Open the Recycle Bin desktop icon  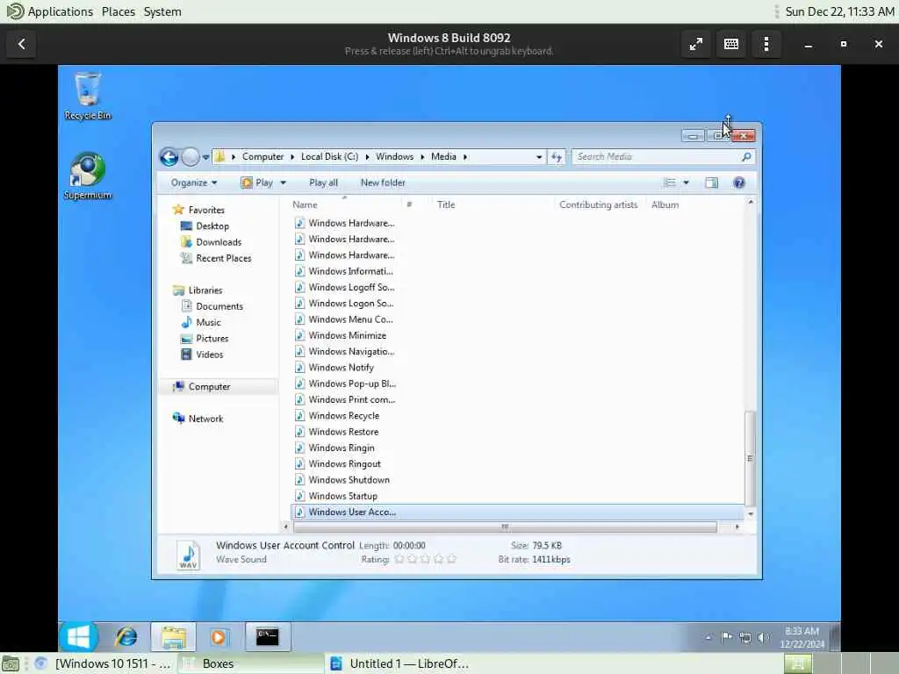[x=88, y=95]
